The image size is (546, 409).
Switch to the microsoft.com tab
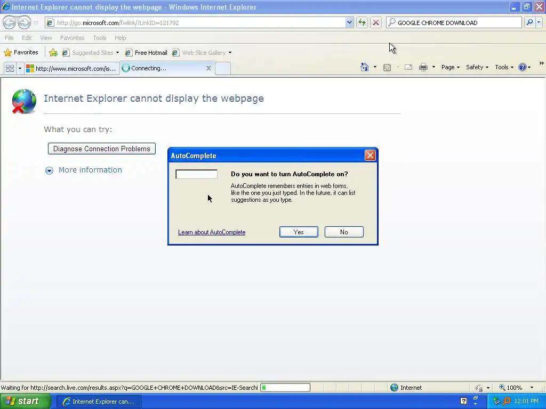point(72,68)
